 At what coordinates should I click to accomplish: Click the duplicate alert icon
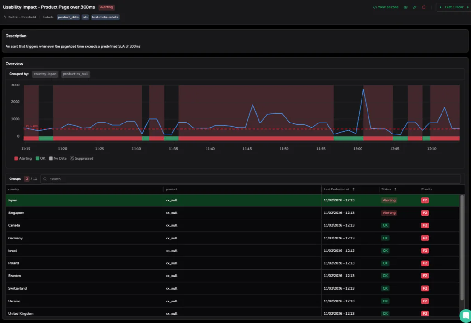(x=405, y=7)
